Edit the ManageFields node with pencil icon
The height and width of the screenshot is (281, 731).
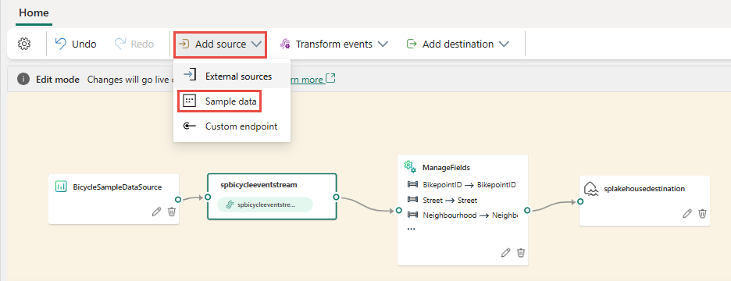click(506, 253)
